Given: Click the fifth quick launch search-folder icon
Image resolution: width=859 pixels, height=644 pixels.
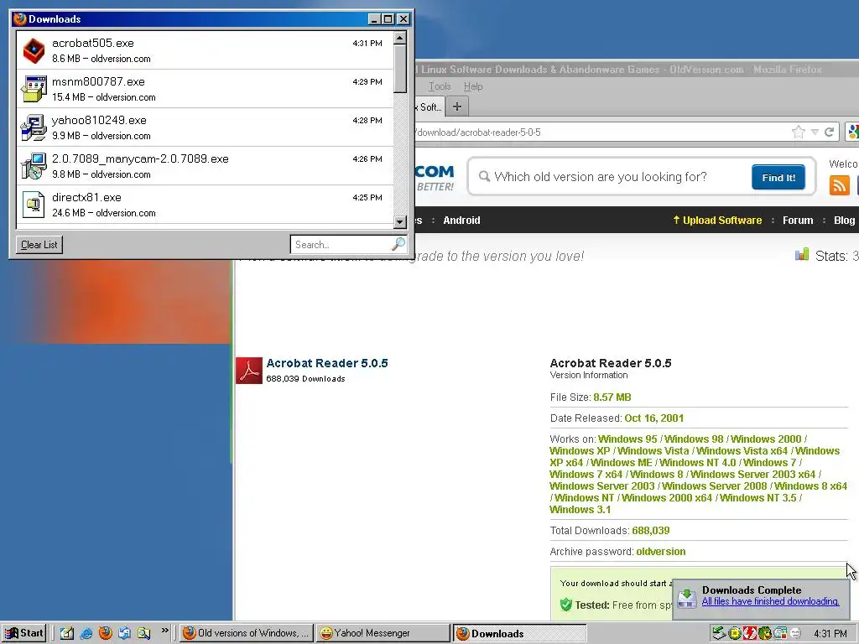Looking at the screenshot, I should pyautogui.click(x=143, y=633).
